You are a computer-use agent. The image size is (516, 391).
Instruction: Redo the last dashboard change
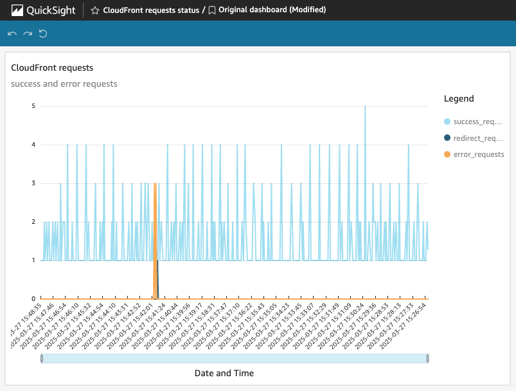[26, 33]
